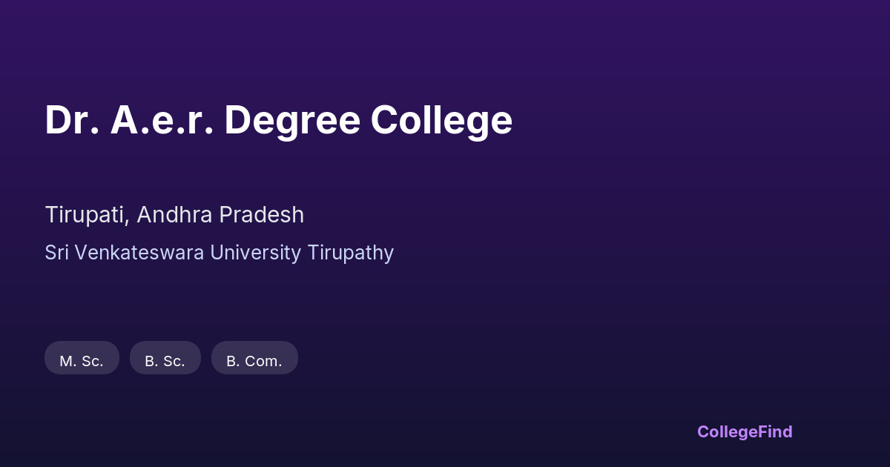Click "Andhra Pradesh" in the location line
The height and width of the screenshot is (467, 890).
click(220, 215)
